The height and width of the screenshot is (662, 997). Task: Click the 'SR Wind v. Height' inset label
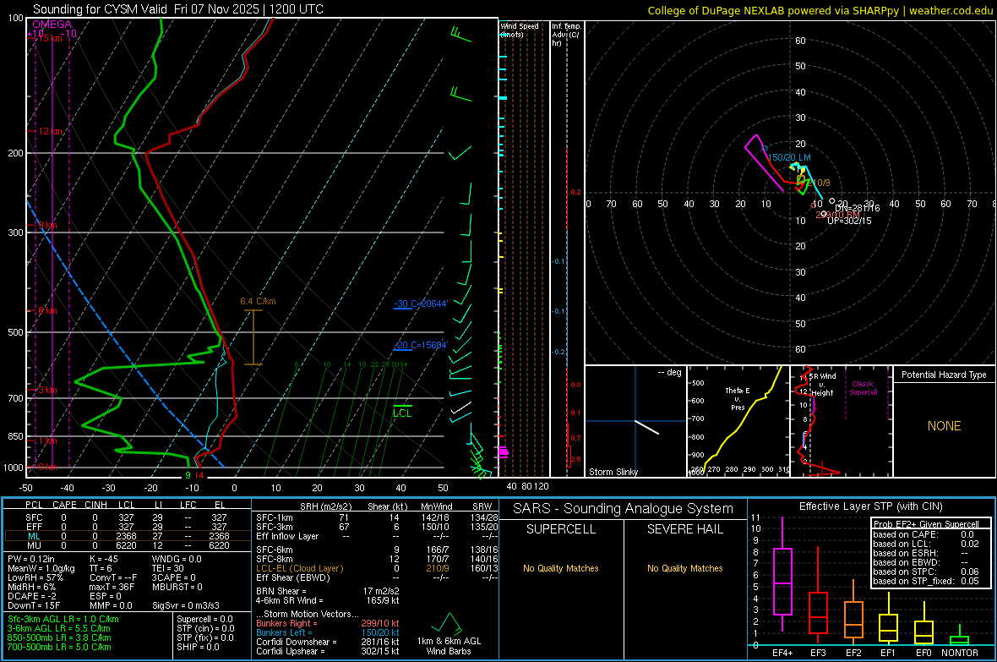point(823,385)
